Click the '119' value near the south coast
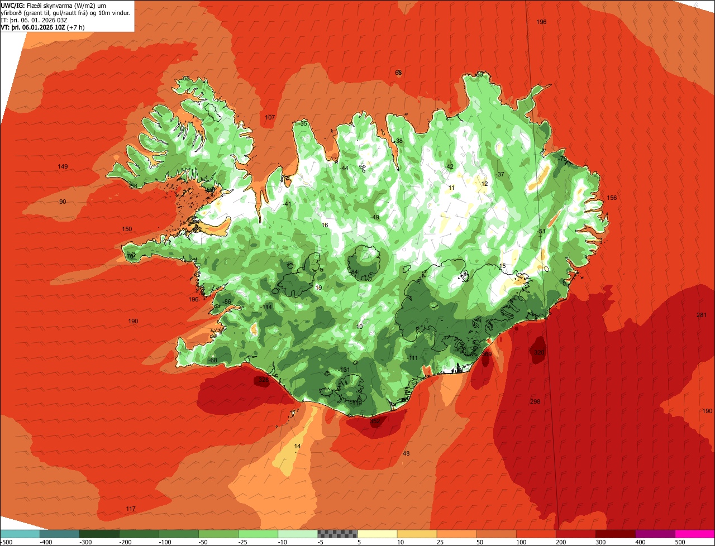 click(x=356, y=403)
